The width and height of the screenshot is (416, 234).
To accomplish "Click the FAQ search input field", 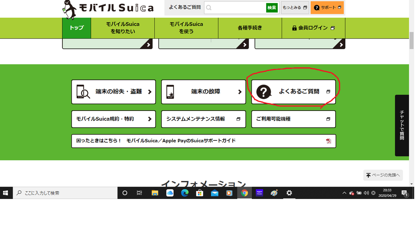I will coord(235,8).
